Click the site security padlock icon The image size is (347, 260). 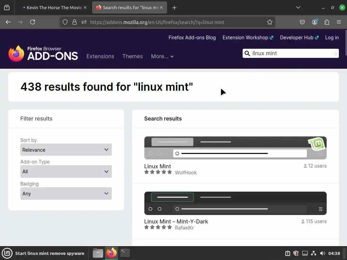(75, 22)
